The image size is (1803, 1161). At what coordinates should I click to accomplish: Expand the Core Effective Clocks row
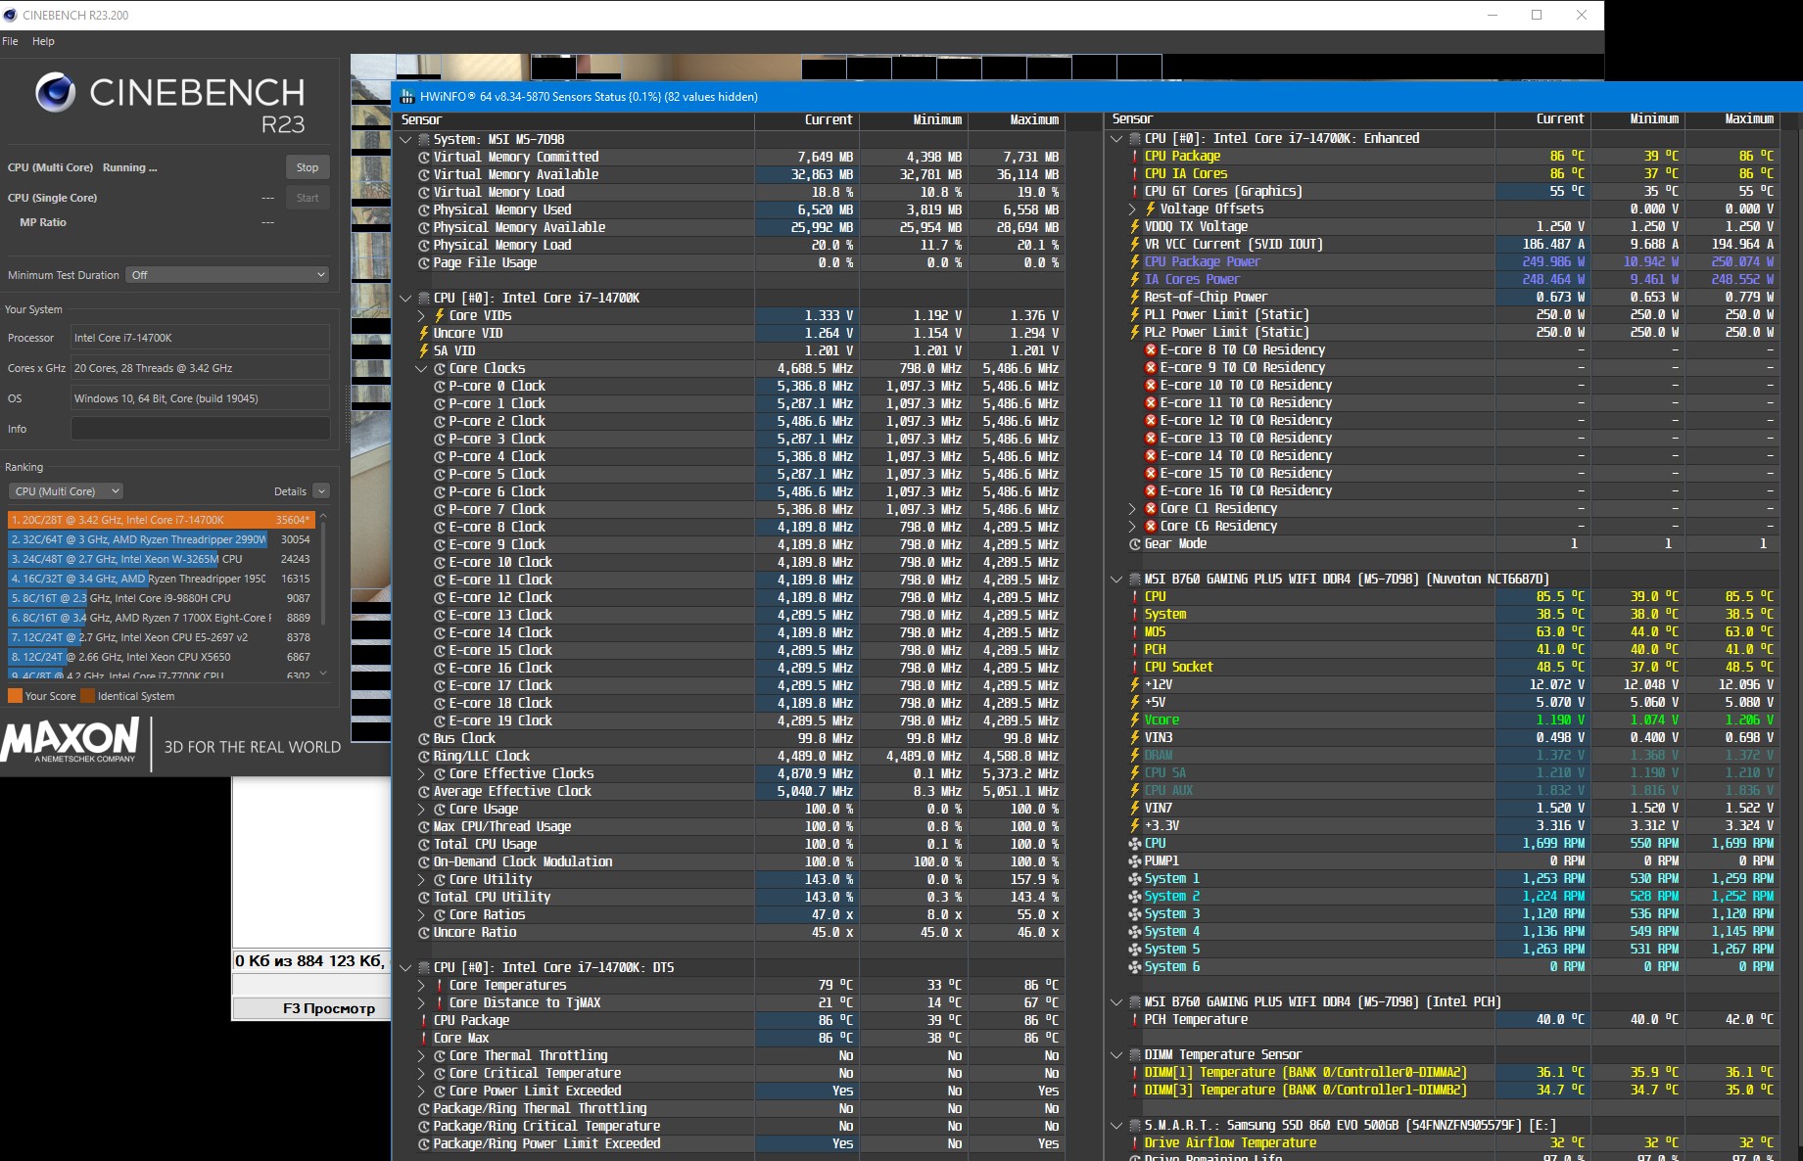click(x=421, y=774)
